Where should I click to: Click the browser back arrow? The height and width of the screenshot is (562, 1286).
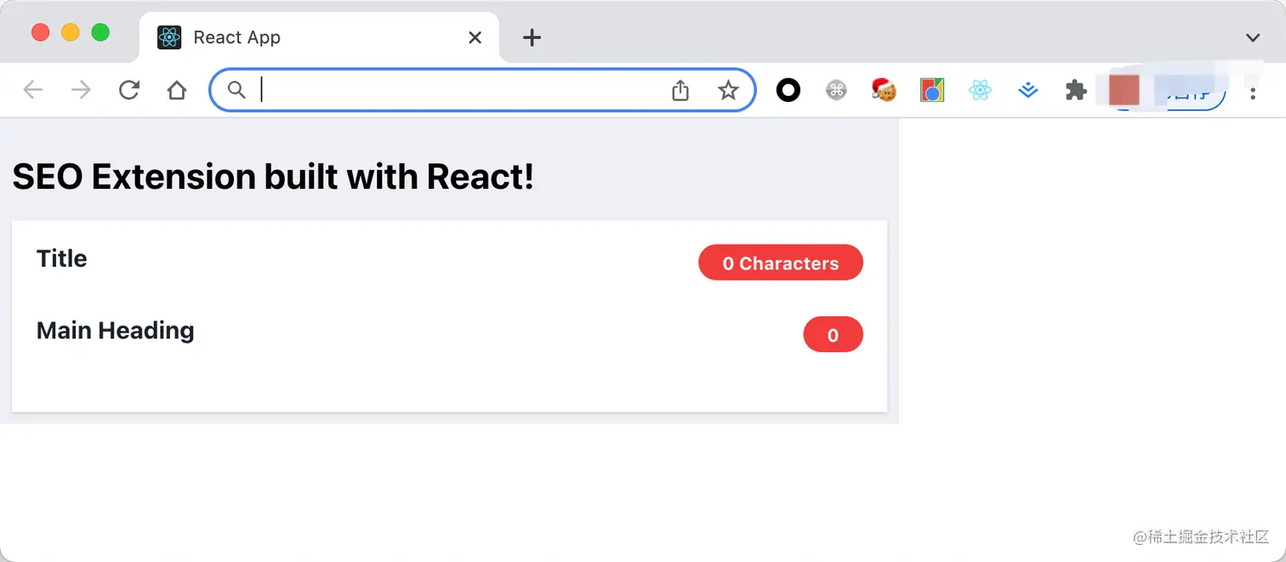(32, 90)
